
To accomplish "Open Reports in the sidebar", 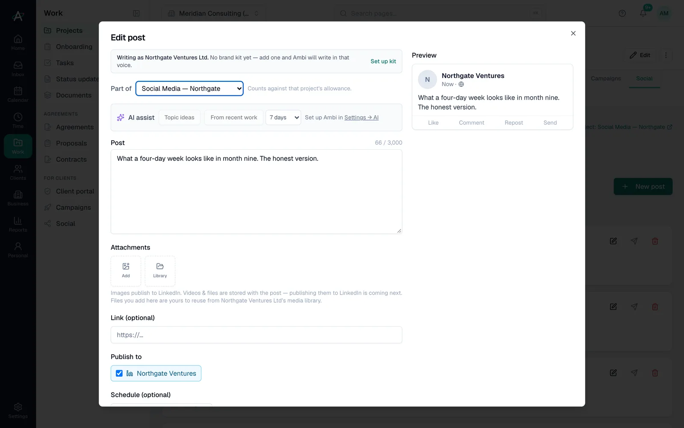I will 18,224.
